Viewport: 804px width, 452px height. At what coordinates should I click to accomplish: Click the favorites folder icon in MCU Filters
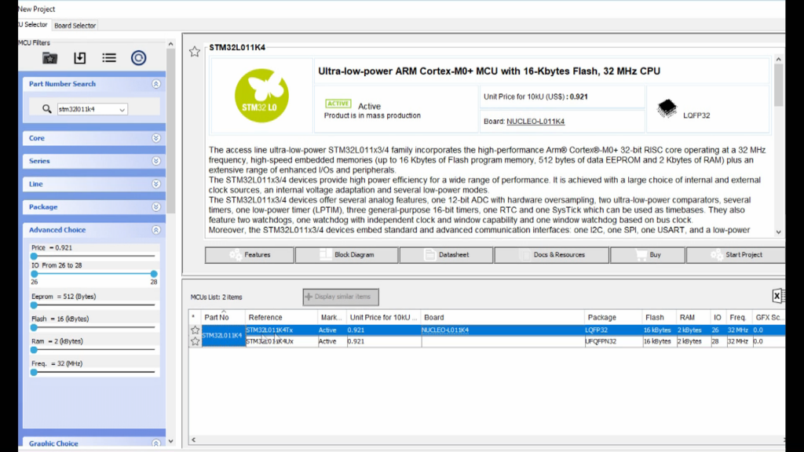49,58
